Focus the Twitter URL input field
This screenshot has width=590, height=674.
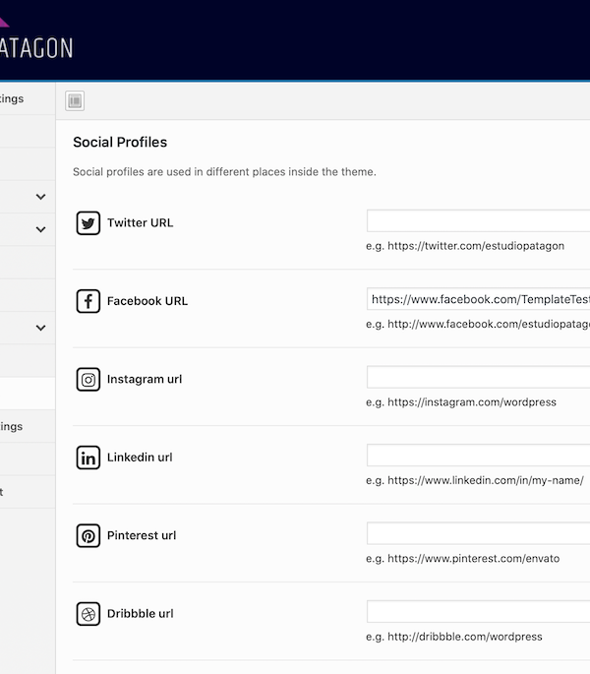pyautogui.click(x=478, y=221)
